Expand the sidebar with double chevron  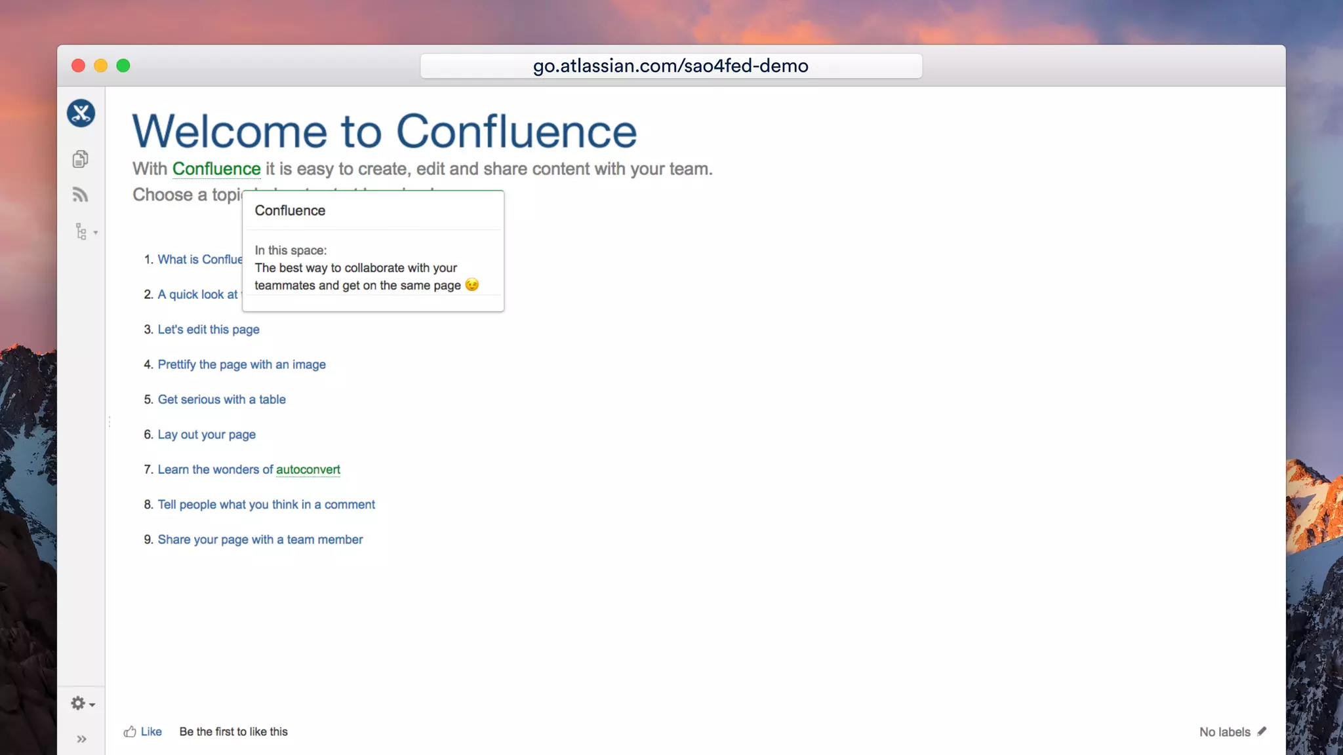tap(81, 739)
